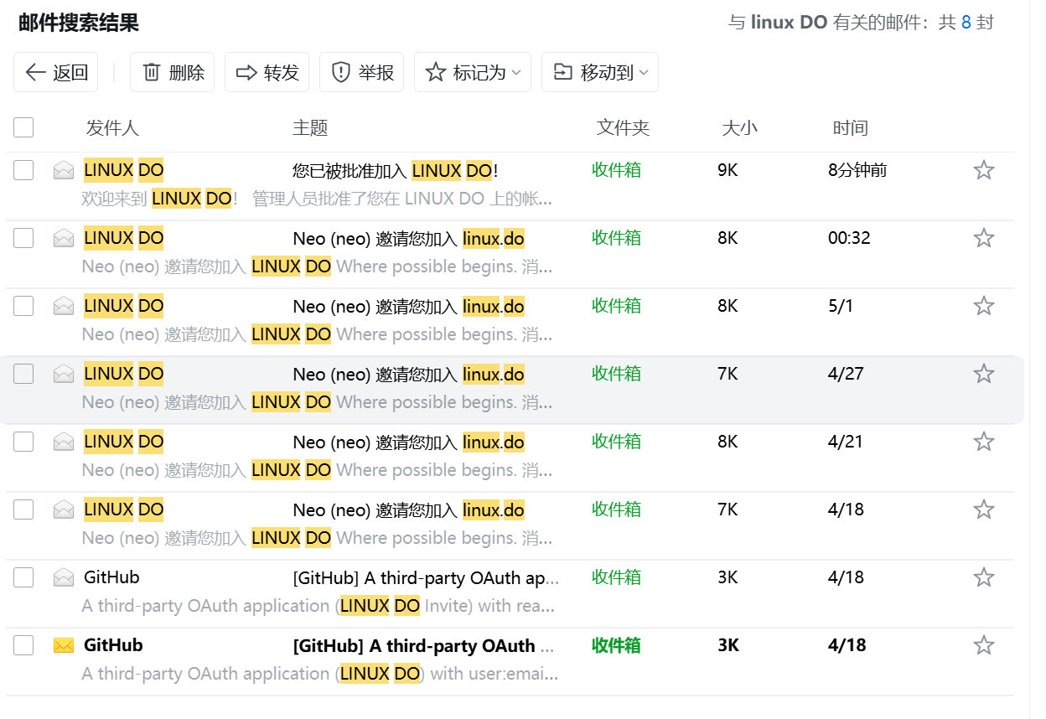Click the 转发 forward button
This screenshot has width=1046, height=719.
click(x=267, y=72)
